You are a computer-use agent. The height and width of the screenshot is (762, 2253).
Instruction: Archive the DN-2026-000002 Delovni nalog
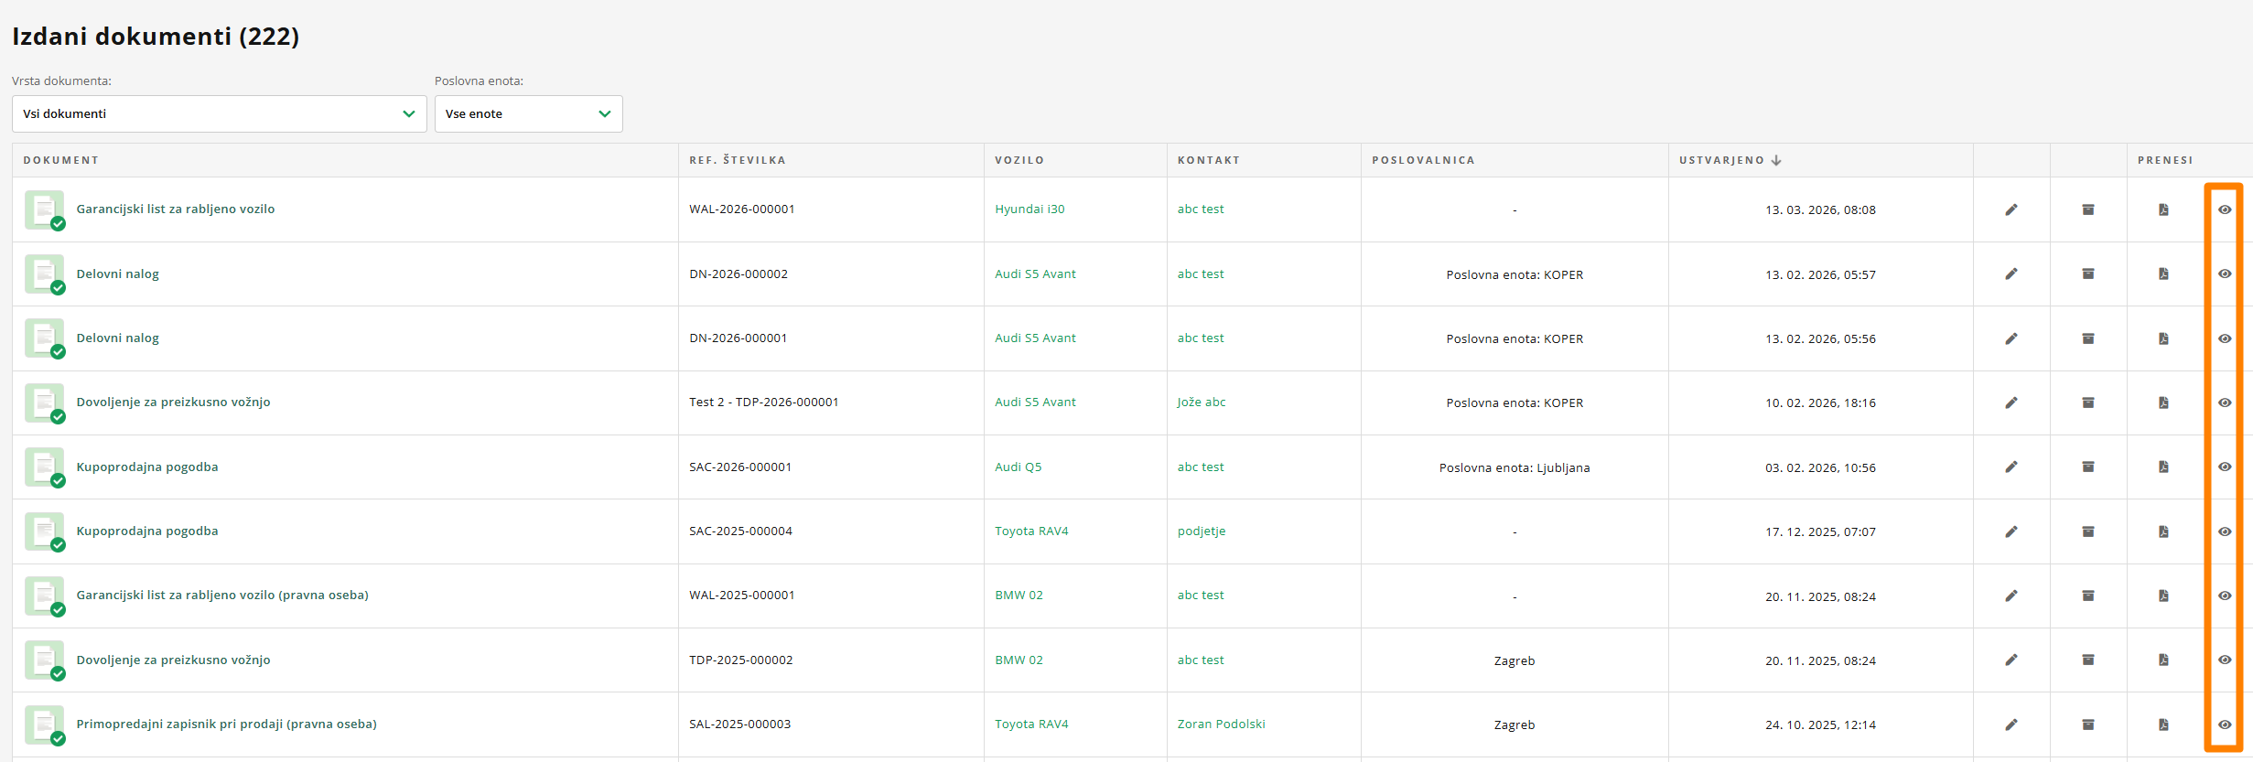tap(2087, 274)
